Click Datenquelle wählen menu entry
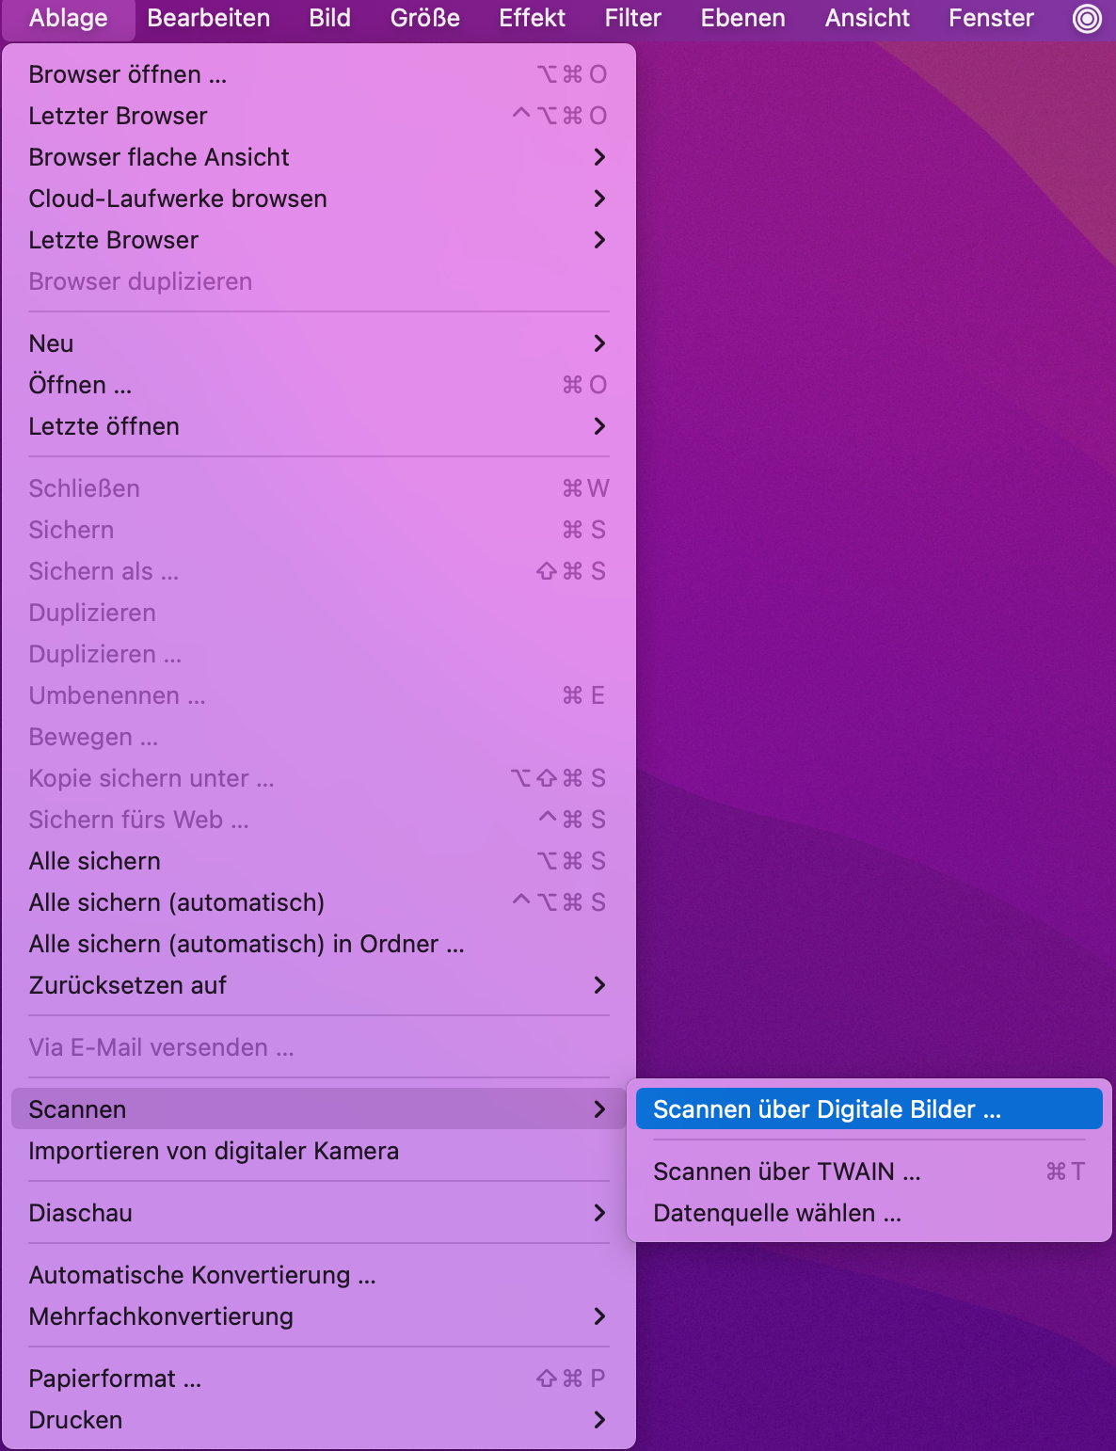 (x=777, y=1213)
